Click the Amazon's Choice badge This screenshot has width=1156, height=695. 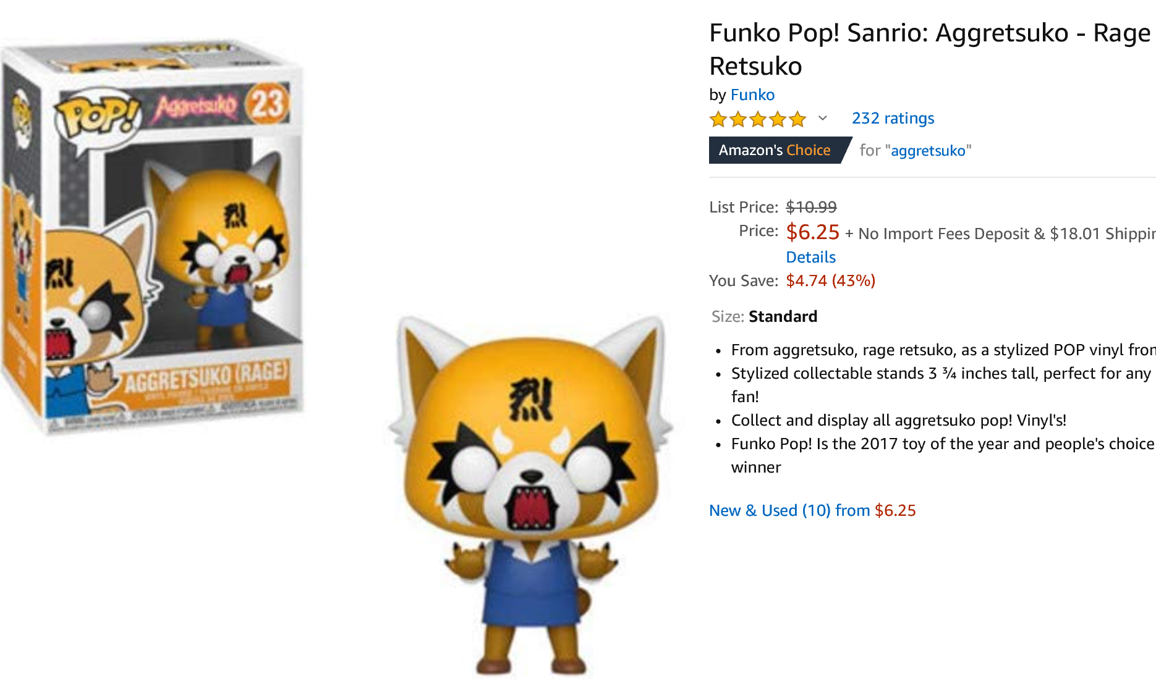coord(775,150)
